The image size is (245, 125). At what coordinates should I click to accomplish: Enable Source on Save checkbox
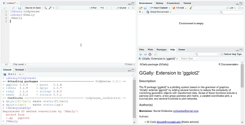click(24, 8)
